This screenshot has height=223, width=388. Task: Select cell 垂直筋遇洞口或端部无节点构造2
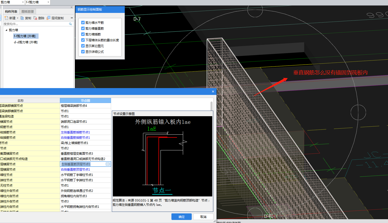tap(85, 159)
